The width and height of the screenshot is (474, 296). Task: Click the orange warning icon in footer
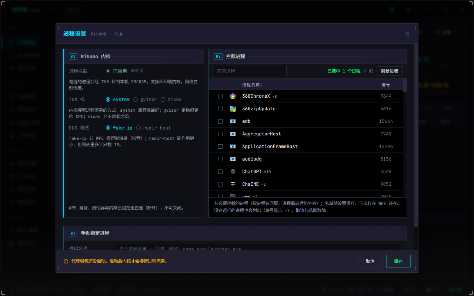(66, 261)
